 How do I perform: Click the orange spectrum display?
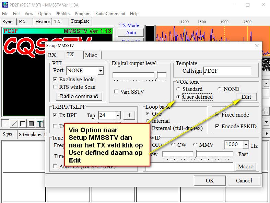point(213,34)
